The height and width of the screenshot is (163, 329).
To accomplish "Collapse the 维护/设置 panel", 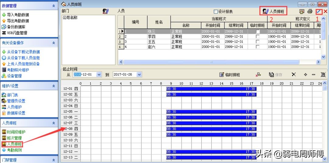I will tap(54, 86).
